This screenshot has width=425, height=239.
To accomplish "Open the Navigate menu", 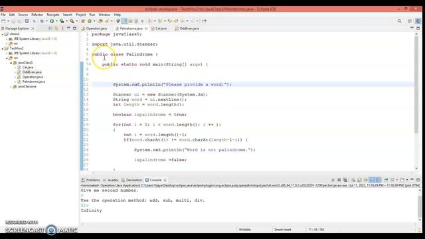I will coord(53,15).
